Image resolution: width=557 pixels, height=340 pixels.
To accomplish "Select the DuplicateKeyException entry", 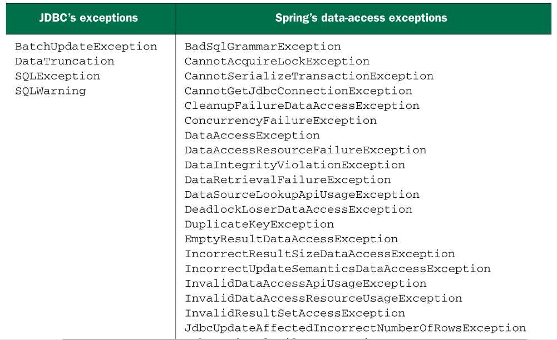I will click(x=259, y=225).
